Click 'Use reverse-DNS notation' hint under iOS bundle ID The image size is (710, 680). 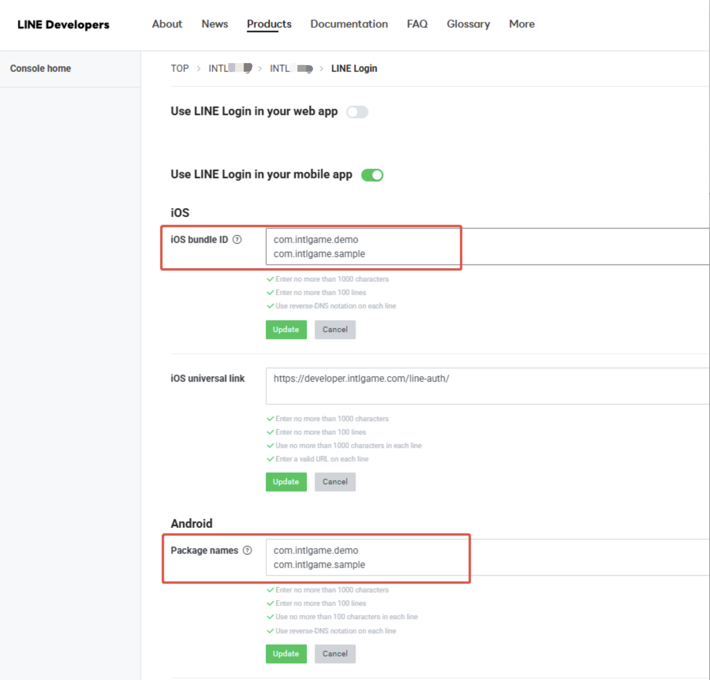(336, 306)
